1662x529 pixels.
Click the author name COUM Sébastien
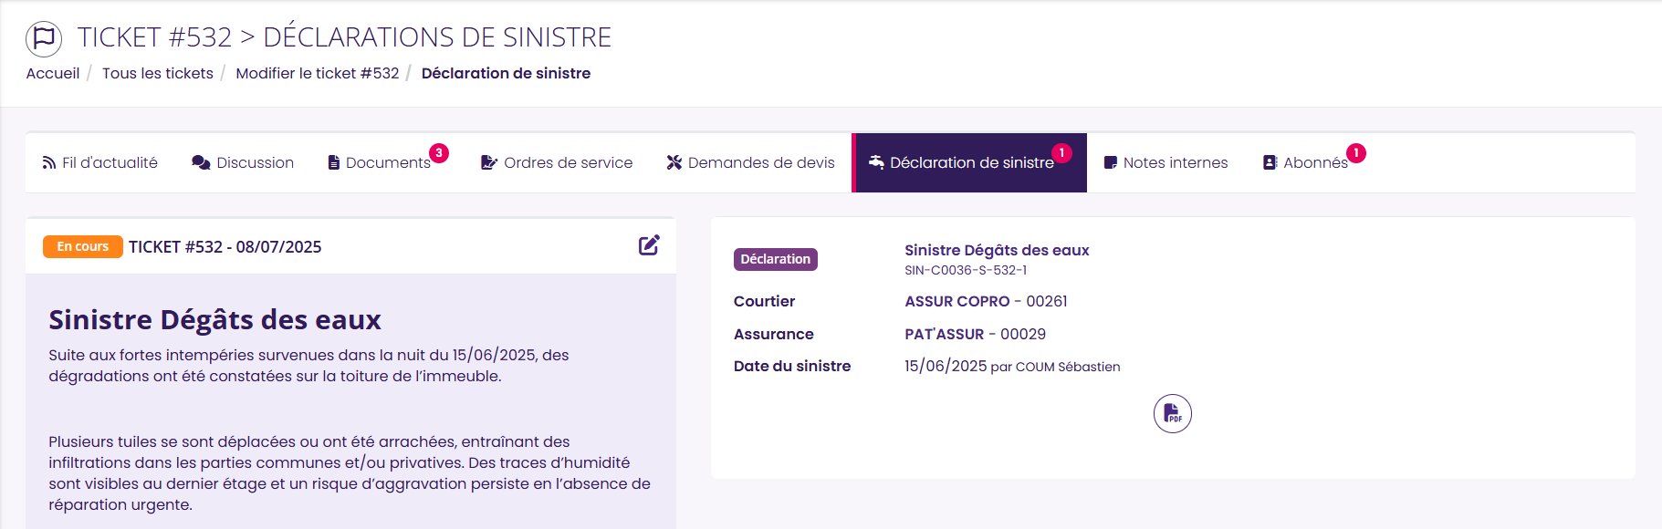[1068, 367]
